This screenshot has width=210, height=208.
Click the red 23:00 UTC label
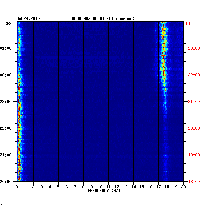click(x=194, y=48)
